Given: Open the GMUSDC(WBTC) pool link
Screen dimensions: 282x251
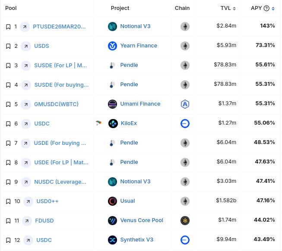Looking at the screenshot, I should 56,104.
